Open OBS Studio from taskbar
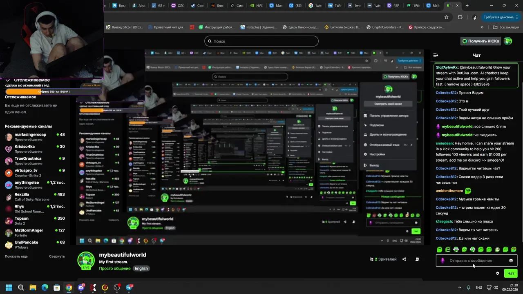Screen dimensions: 523x294 point(117,287)
